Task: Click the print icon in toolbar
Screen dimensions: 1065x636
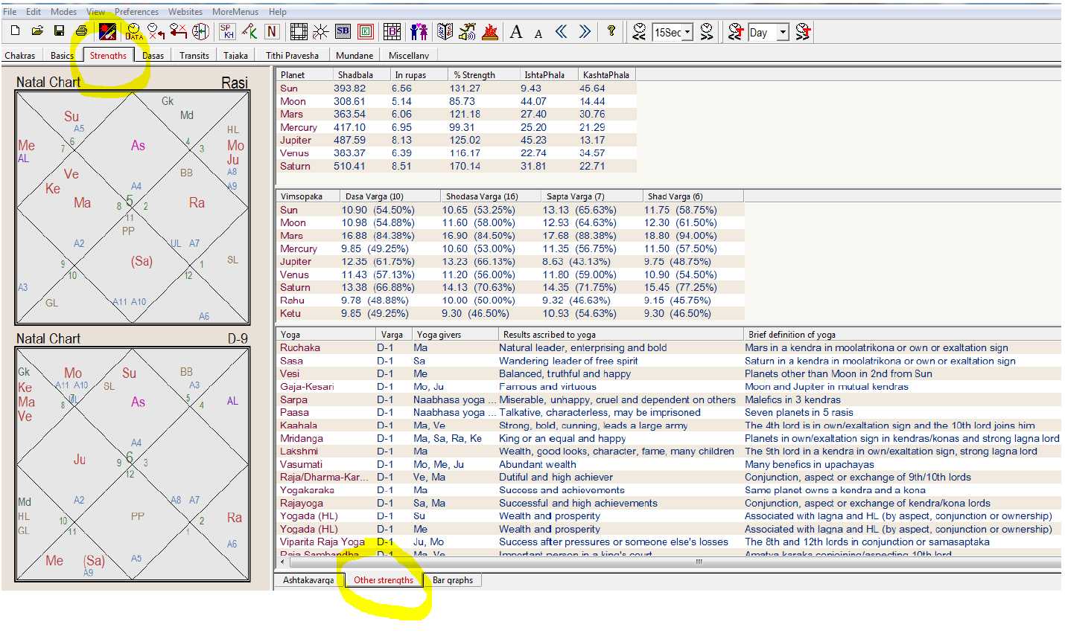Action: pyautogui.click(x=81, y=31)
